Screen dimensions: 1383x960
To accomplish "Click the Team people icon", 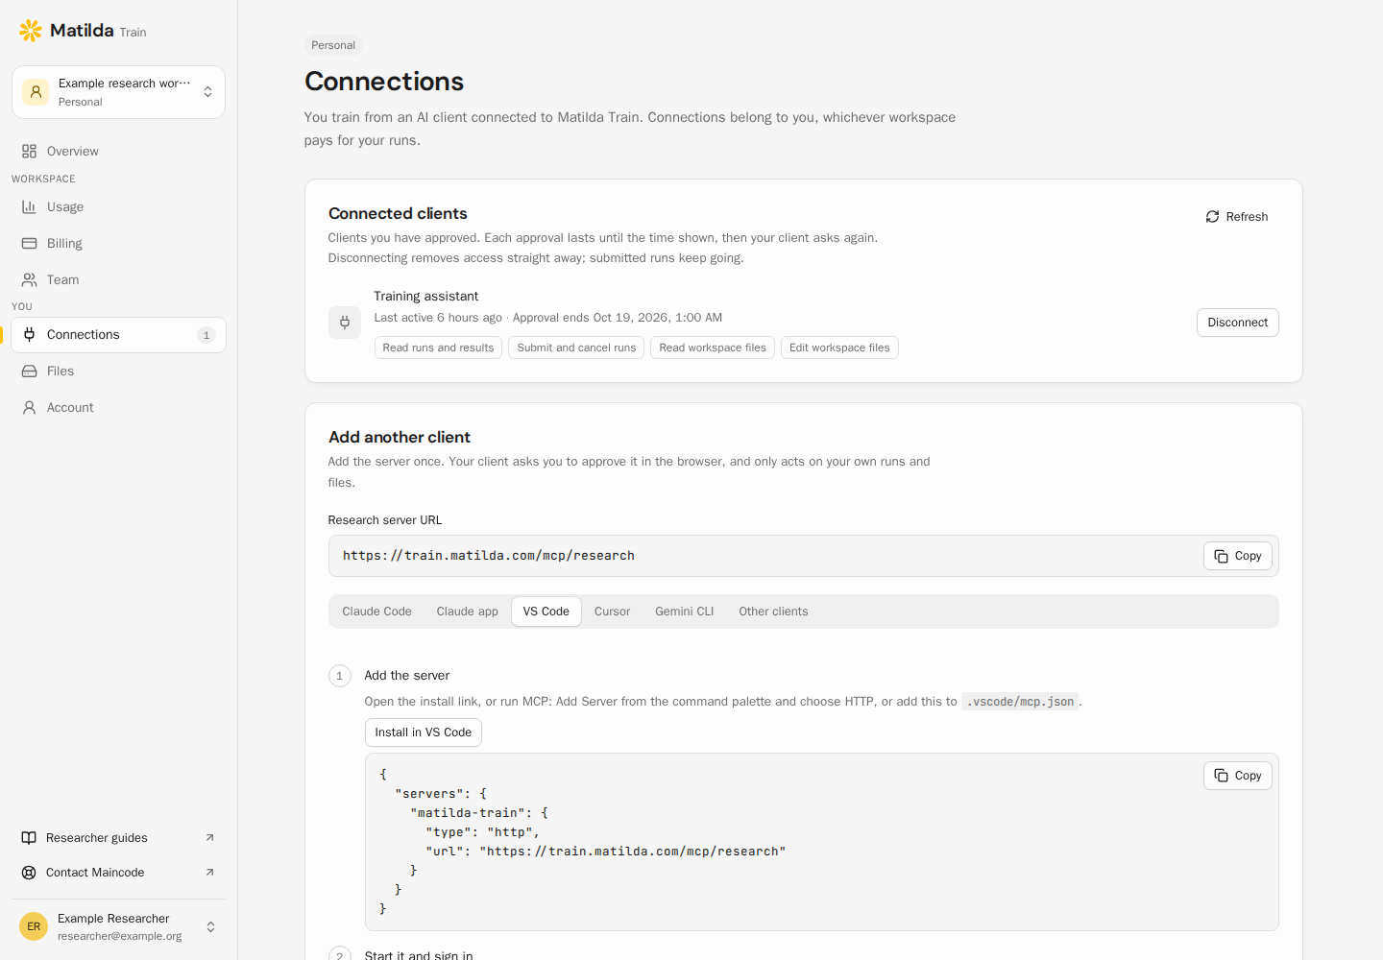I will point(29,279).
